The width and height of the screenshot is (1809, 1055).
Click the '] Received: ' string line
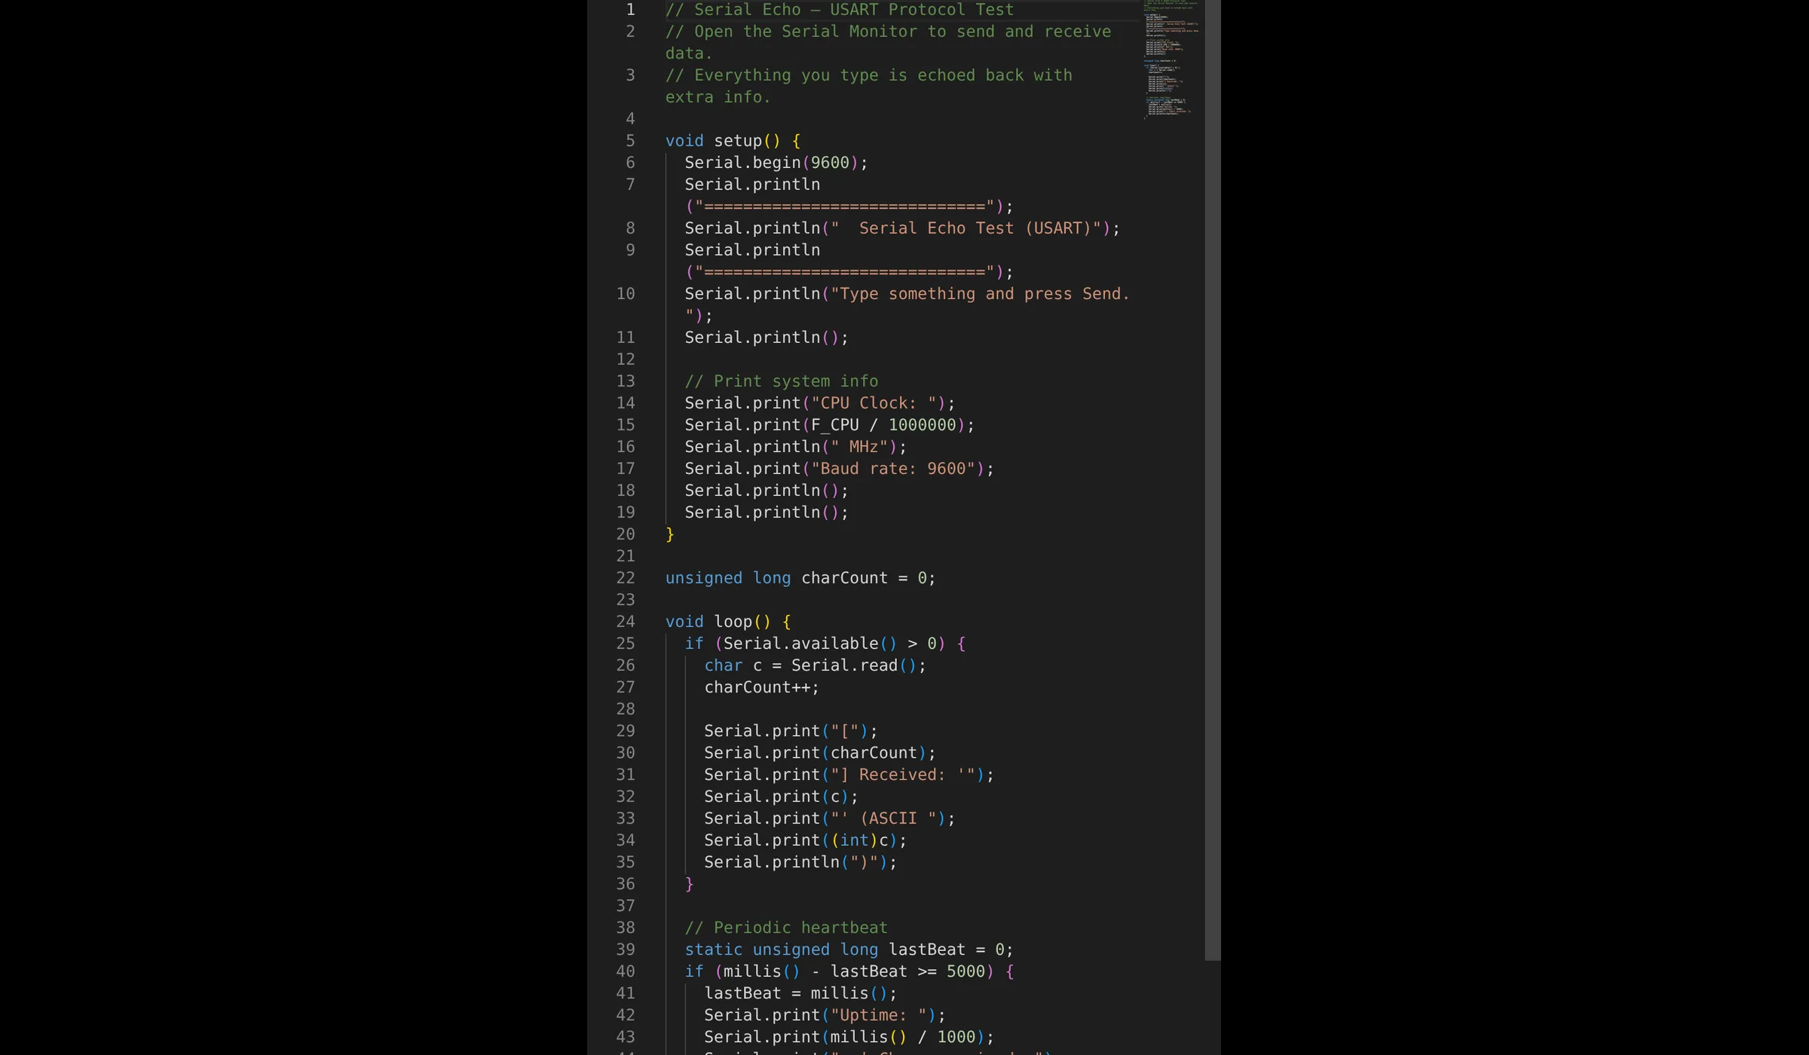(x=849, y=775)
